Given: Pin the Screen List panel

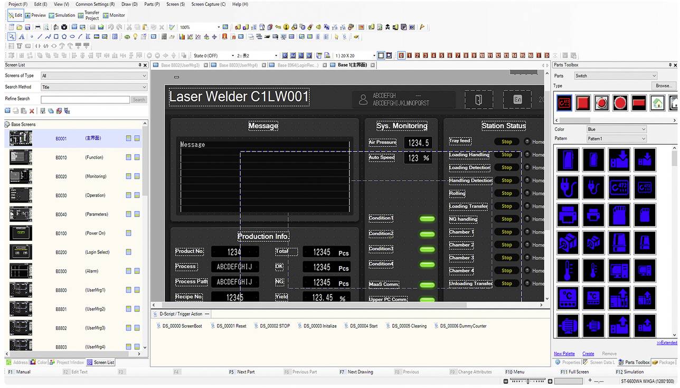Looking at the screenshot, I should coord(139,65).
